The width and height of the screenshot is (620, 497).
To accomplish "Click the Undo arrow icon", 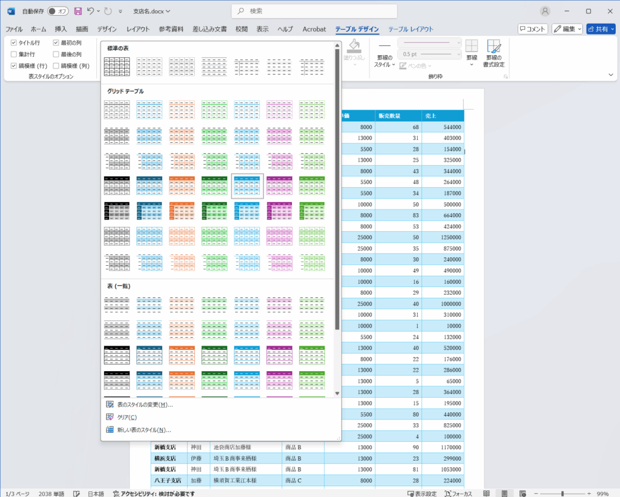I will [x=91, y=12].
